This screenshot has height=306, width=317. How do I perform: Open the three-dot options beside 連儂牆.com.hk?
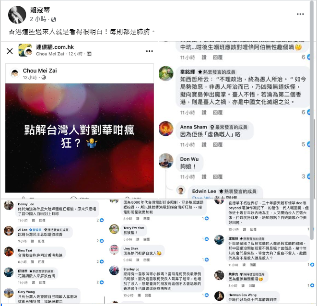pos(150,51)
